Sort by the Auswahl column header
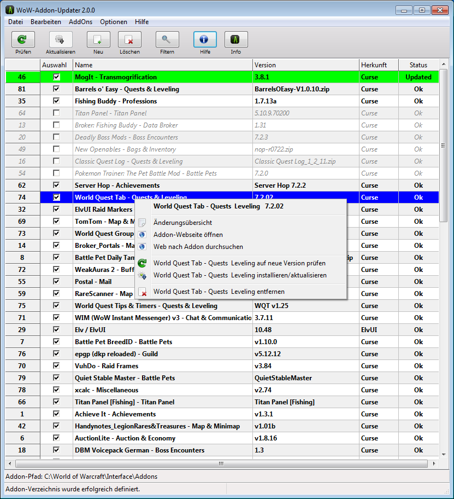Viewport: 454px width, 499px height. click(x=57, y=65)
